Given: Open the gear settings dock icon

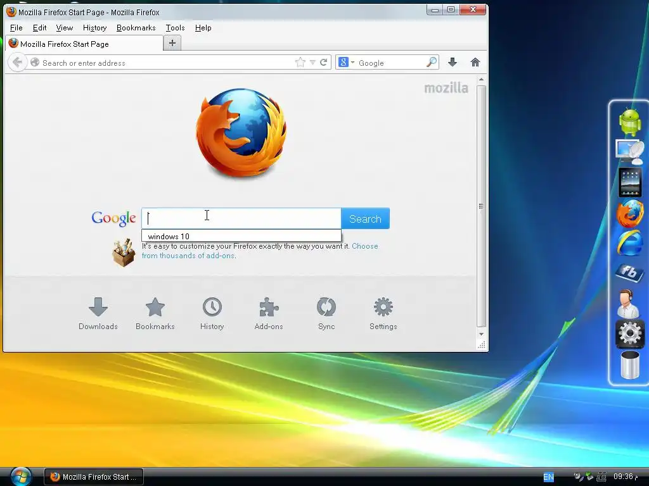Looking at the screenshot, I should point(629,333).
